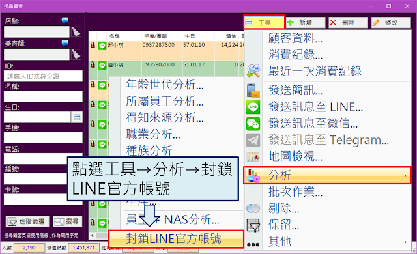Screen dimensions: 417x254
Task: Click the map view icon
Action: click(x=253, y=156)
